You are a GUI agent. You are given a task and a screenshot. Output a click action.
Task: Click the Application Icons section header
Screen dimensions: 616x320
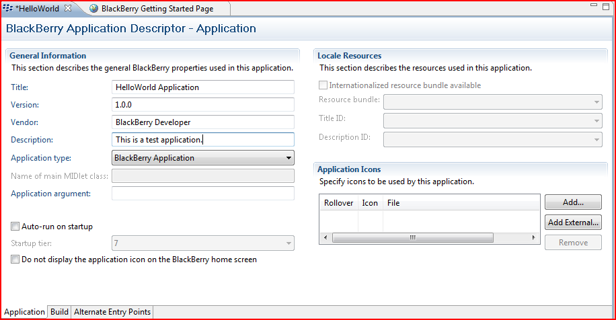349,169
